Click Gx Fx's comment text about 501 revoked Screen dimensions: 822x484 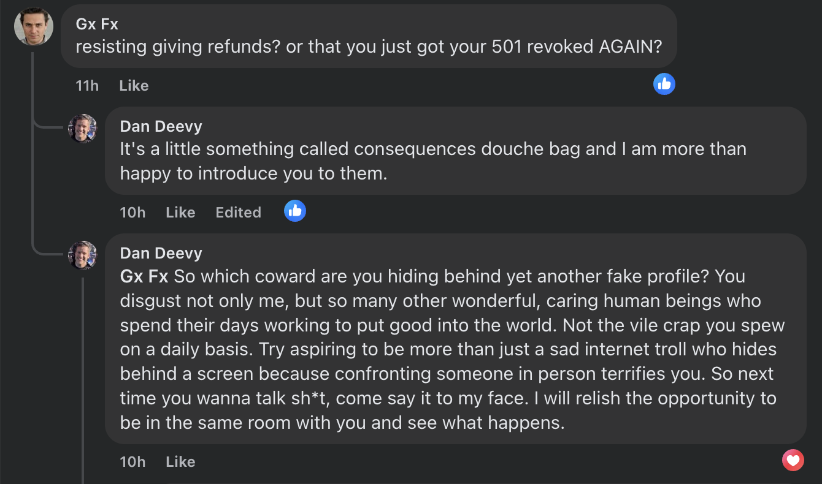tap(368, 47)
